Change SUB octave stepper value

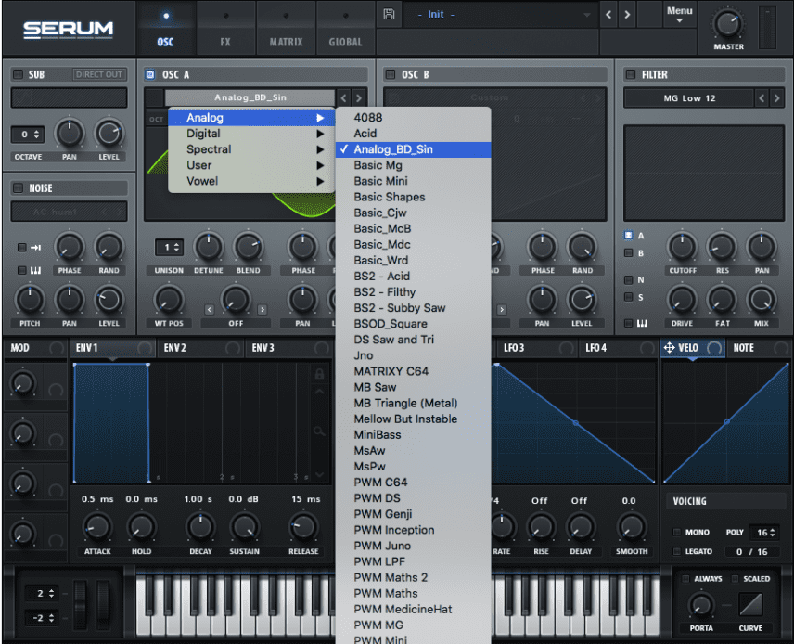27,135
